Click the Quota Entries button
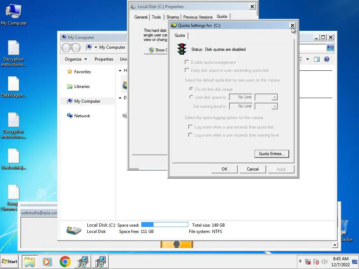 pyautogui.click(x=272, y=154)
